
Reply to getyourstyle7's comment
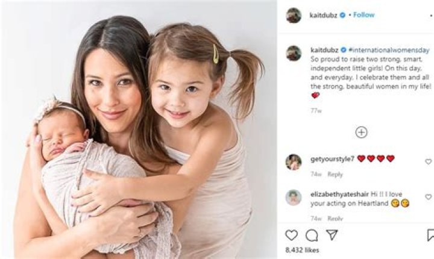tap(335, 174)
